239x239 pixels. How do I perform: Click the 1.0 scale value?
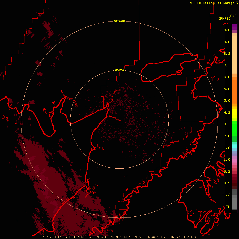click(227, 160)
